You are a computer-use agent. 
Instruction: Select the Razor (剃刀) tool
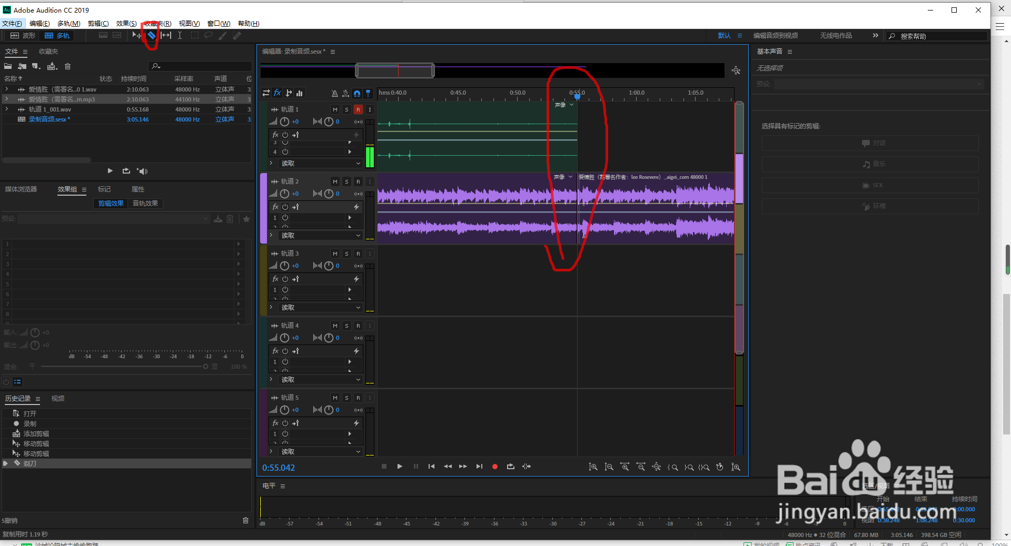point(152,35)
